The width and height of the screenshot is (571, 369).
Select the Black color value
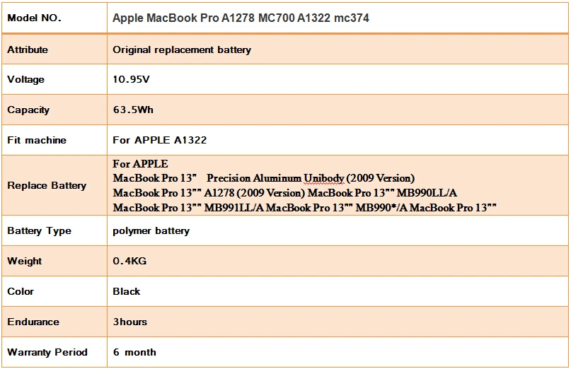click(x=127, y=291)
